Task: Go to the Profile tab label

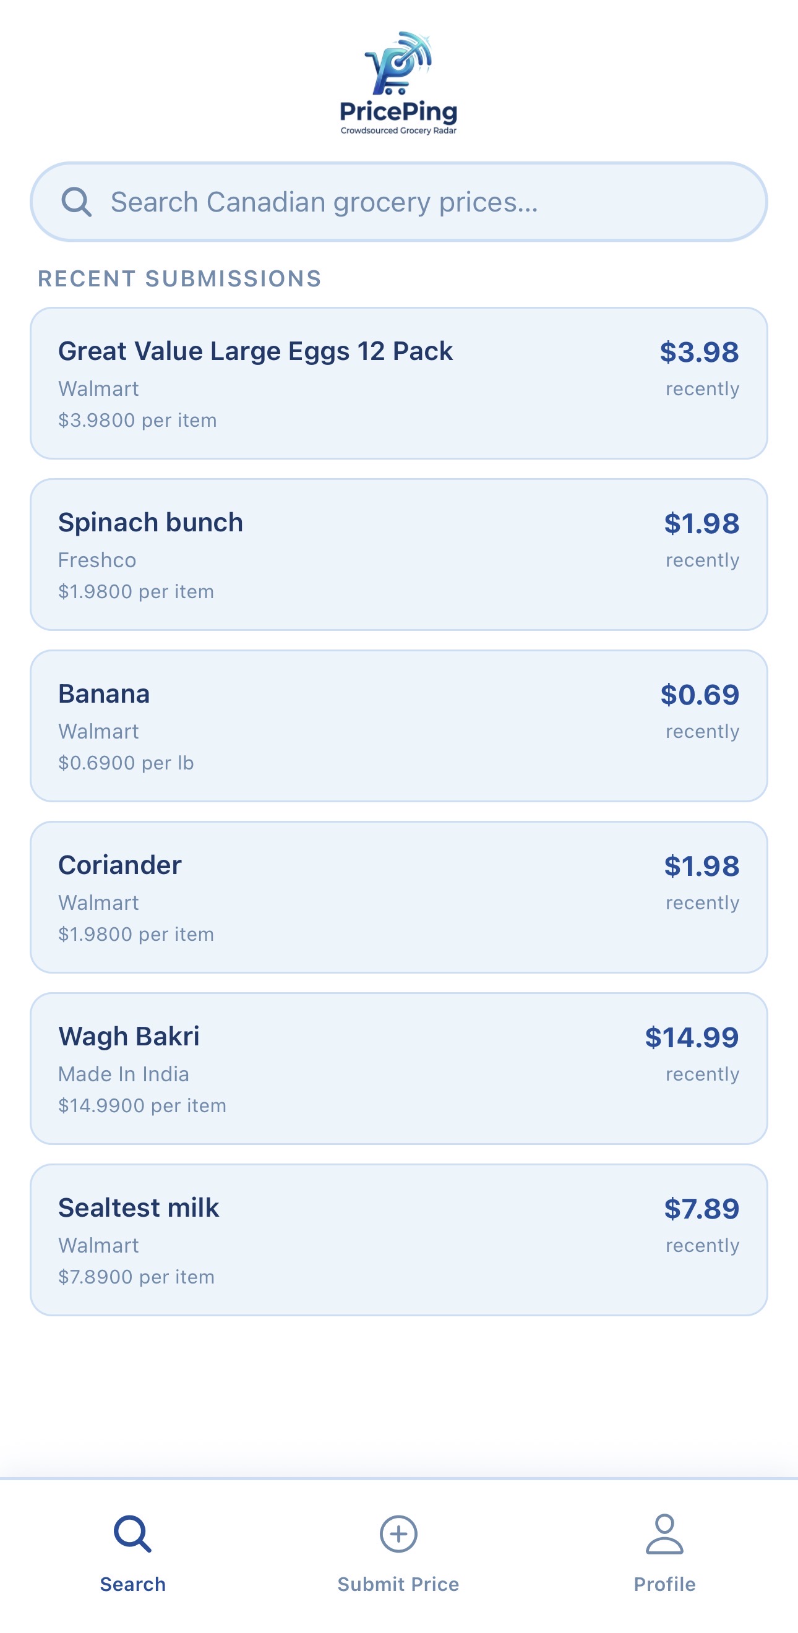Action: pos(664,1584)
